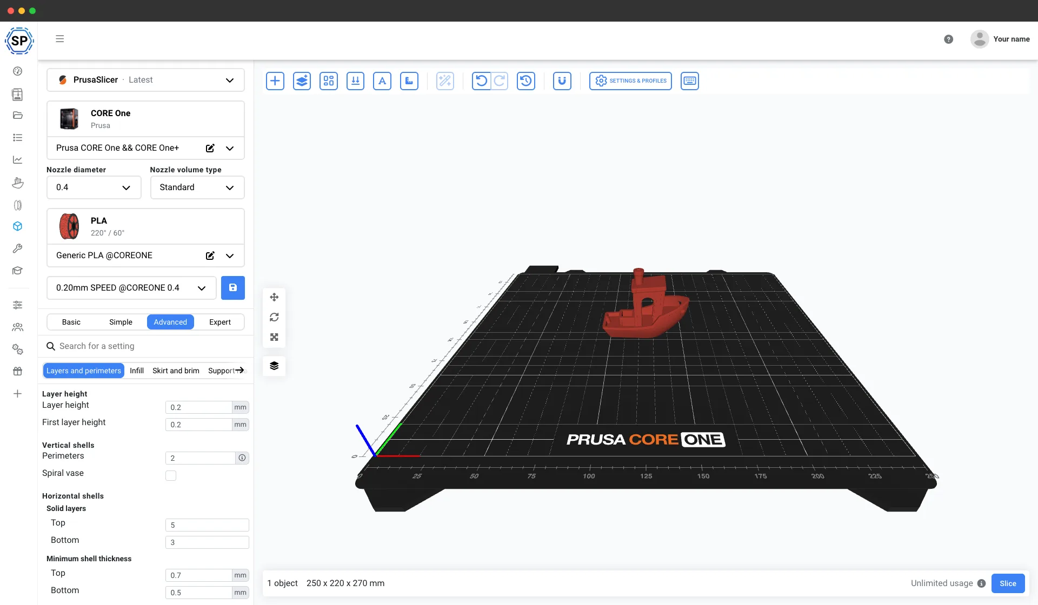
Task: Open the queue list sidebar icon
Action: [x=17, y=138]
